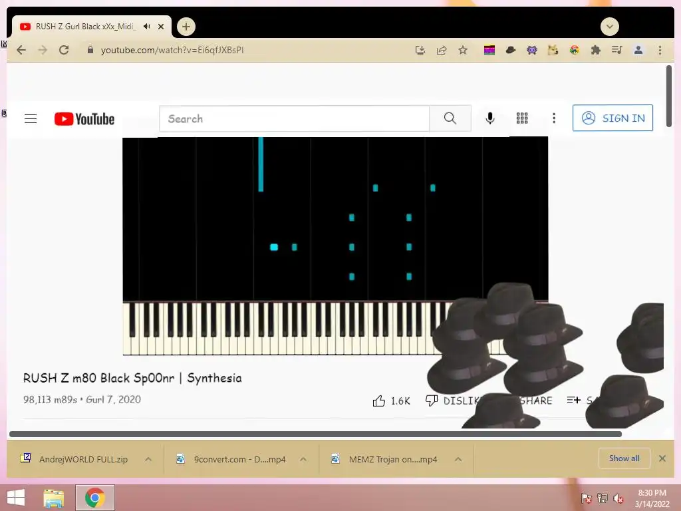This screenshot has width=681, height=511.
Task: Open 9convert.com mp4 download
Action: tap(231, 459)
